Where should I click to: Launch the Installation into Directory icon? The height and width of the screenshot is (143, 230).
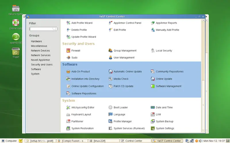coord(68,79)
